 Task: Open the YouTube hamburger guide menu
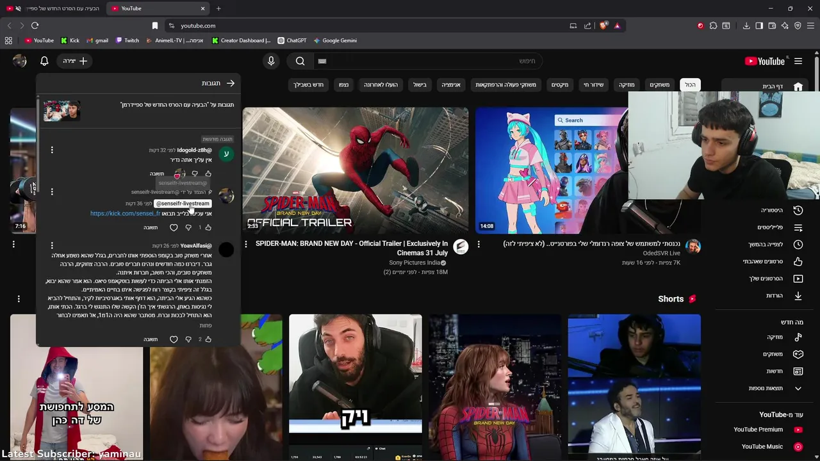pos(798,61)
